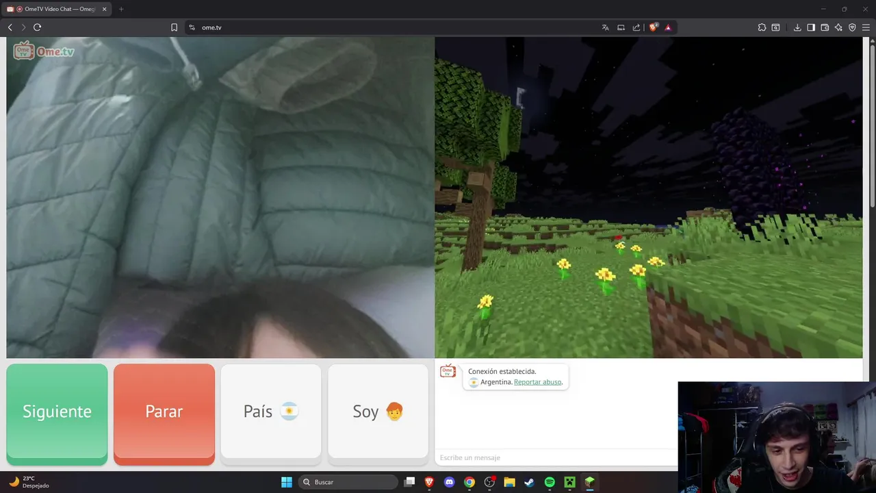Open the extensions puzzle icon
876x493 pixels.
click(762, 27)
